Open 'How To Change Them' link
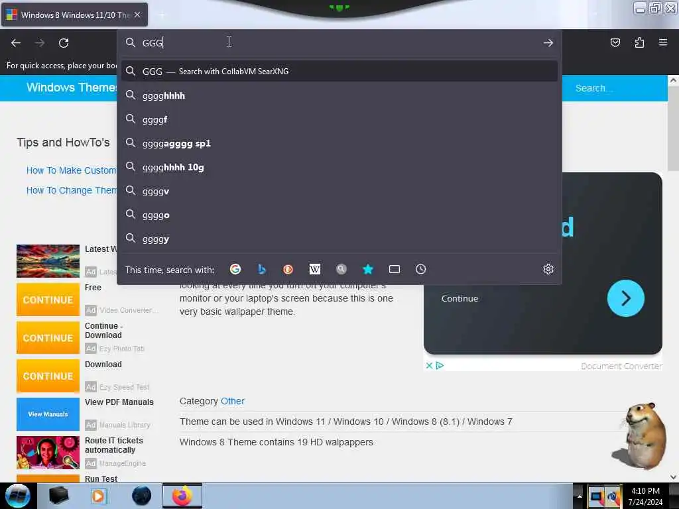This screenshot has width=679, height=509. tap(71, 190)
